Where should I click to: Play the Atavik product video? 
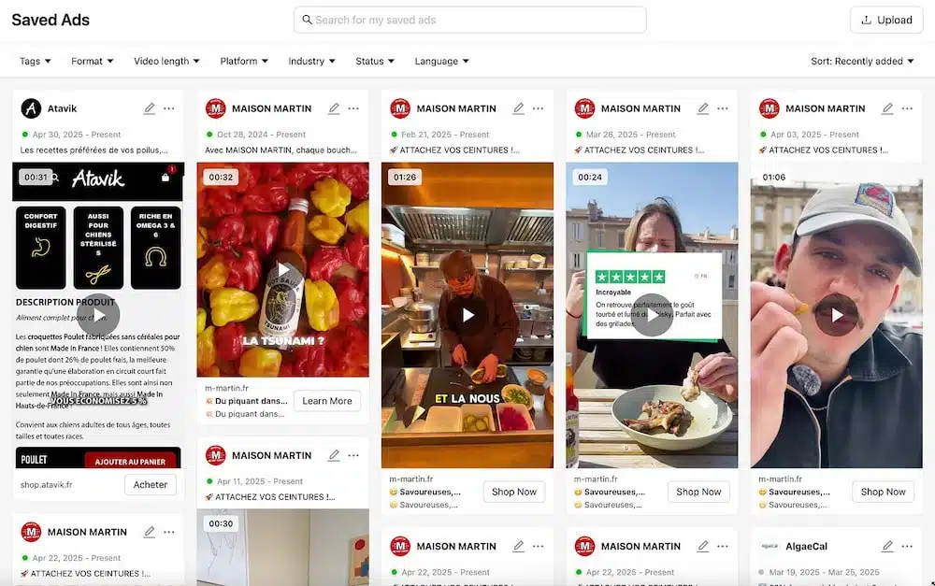[98, 315]
